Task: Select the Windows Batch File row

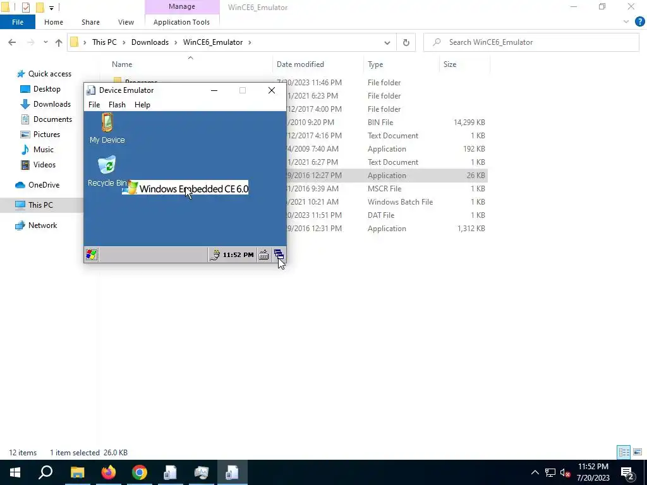Action: (387, 202)
